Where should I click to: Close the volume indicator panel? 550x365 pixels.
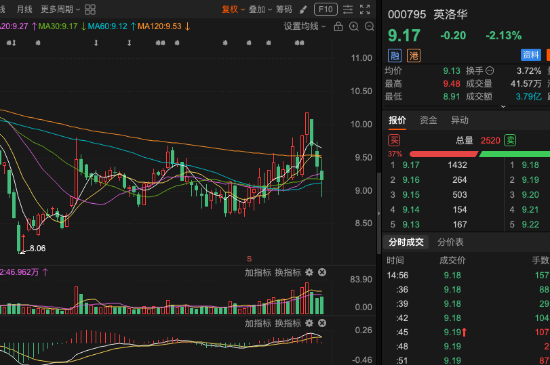click(x=322, y=272)
